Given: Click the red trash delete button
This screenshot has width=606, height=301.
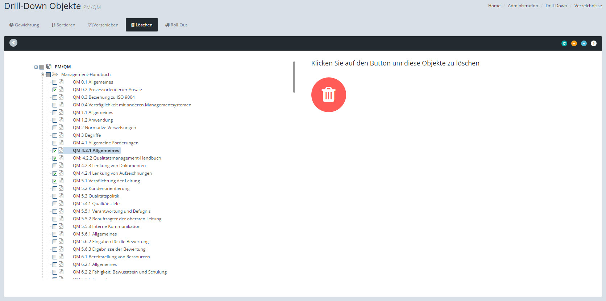Looking at the screenshot, I should [328, 95].
